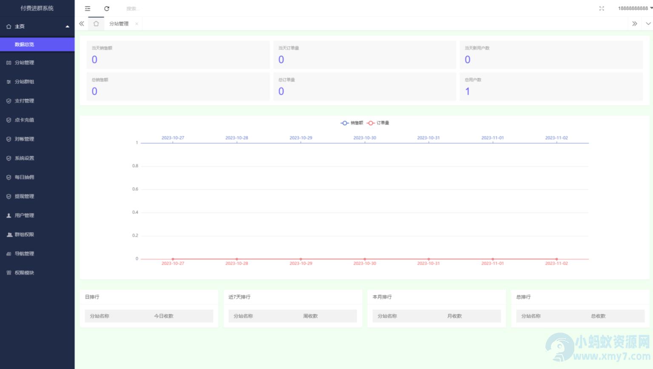The width and height of the screenshot is (653, 369).
Task: Click the 2023-10-29 data point on red line
Action: click(x=301, y=259)
